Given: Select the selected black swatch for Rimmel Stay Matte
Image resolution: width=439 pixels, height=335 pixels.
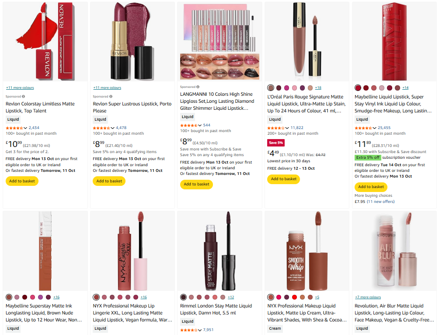Looking at the screenshot, I should pyautogui.click(x=184, y=297).
